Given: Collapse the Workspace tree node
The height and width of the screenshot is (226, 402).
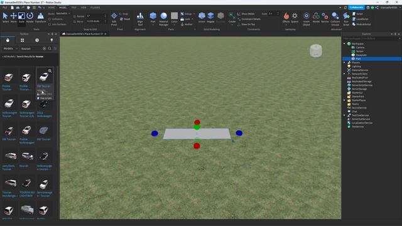Looking at the screenshot, I should coord(344,43).
